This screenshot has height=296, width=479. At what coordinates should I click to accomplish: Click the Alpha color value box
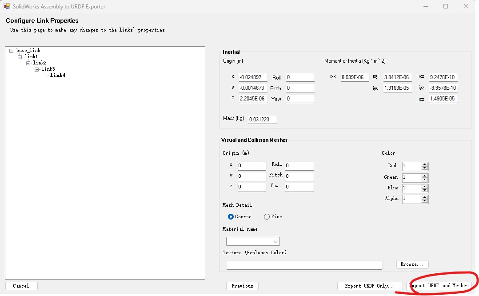coord(412,199)
